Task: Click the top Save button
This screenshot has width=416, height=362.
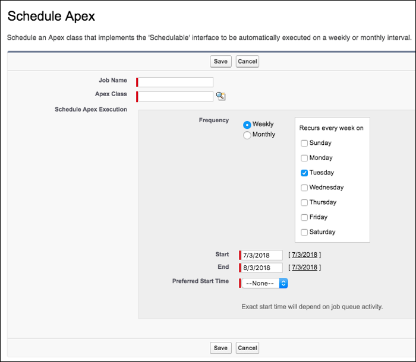Action: click(x=220, y=61)
